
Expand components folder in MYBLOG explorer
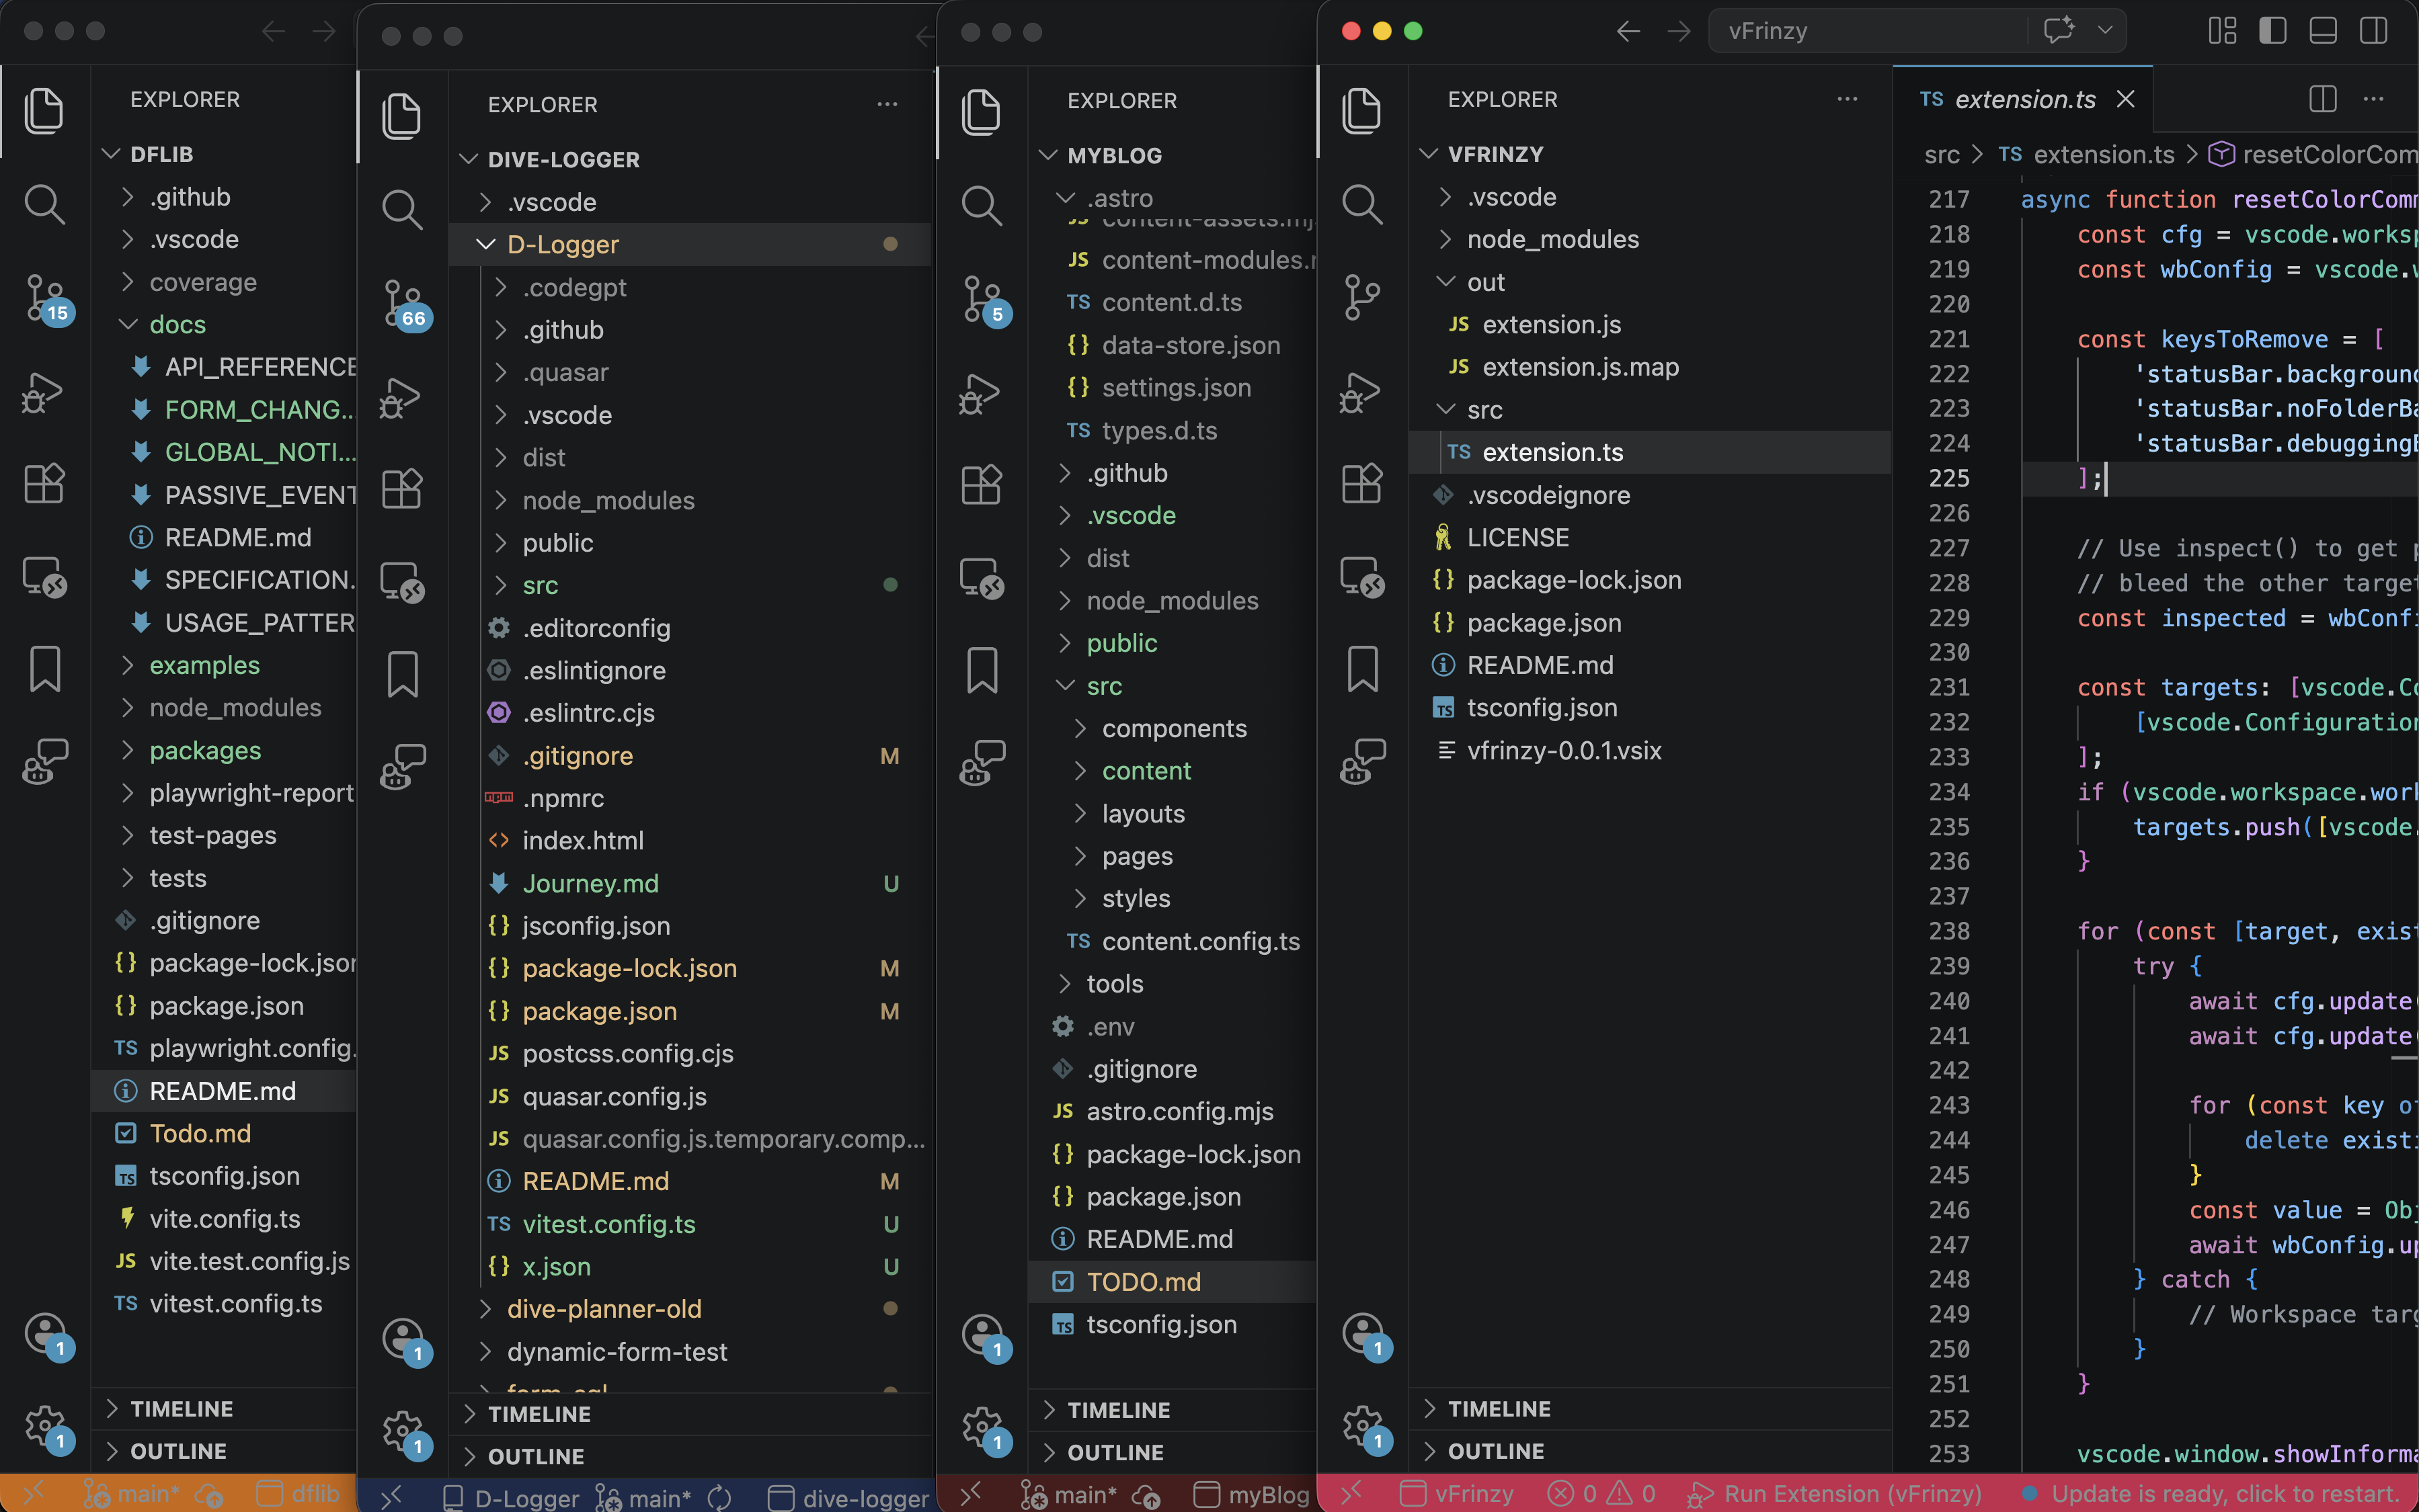1173,728
